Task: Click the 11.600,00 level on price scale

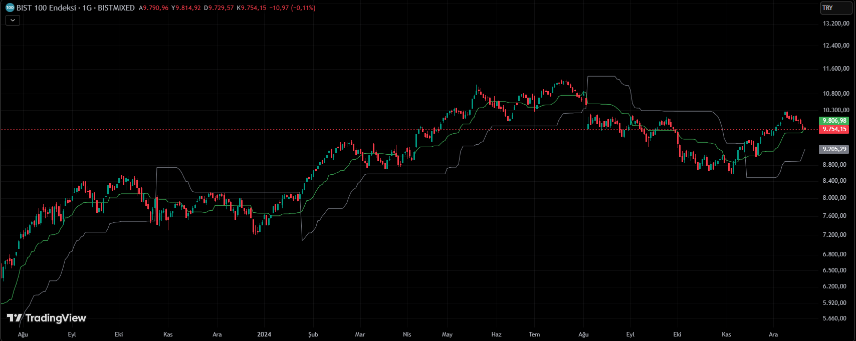Action: click(835, 69)
